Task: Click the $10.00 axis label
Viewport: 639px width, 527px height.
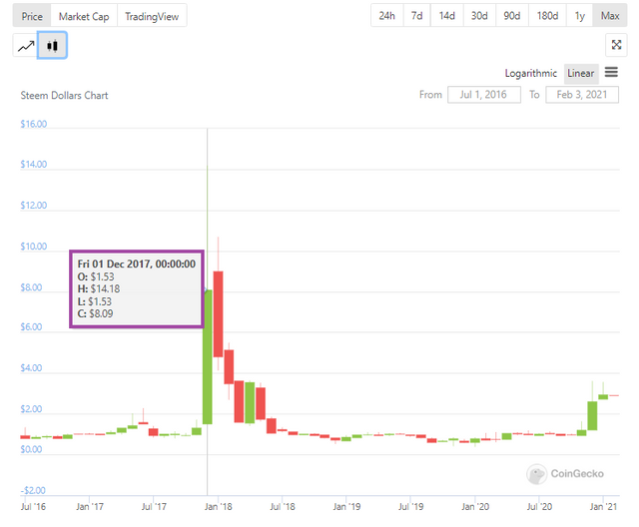Action: point(33,247)
